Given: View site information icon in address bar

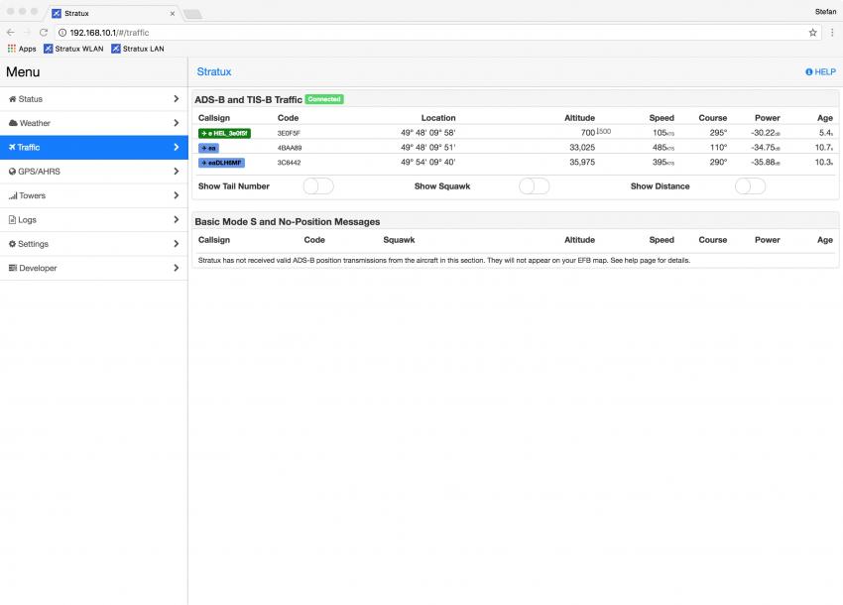Looking at the screenshot, I should pos(62,33).
